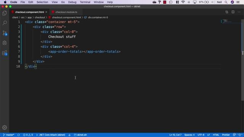The width and height of the screenshot is (244, 137).
Task: Click the red square menu bar icon
Action: point(165,2)
